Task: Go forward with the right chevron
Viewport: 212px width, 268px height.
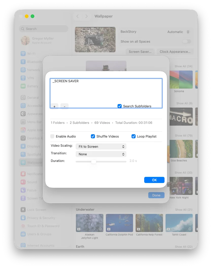Action: pos(86,16)
